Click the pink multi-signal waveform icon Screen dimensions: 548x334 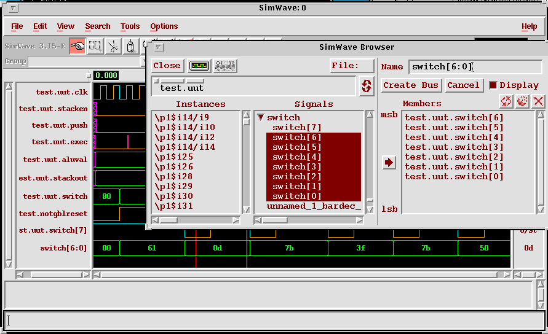[x=225, y=66]
